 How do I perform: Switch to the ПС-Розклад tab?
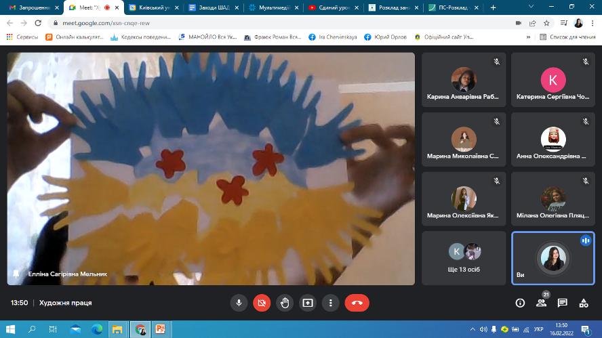tap(453, 7)
